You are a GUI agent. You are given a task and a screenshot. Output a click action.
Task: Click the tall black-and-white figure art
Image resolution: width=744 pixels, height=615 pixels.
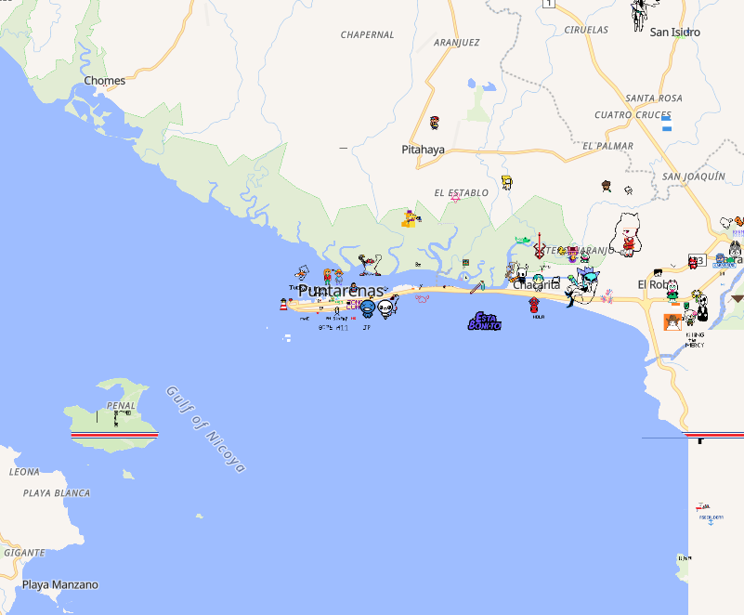tap(702, 308)
